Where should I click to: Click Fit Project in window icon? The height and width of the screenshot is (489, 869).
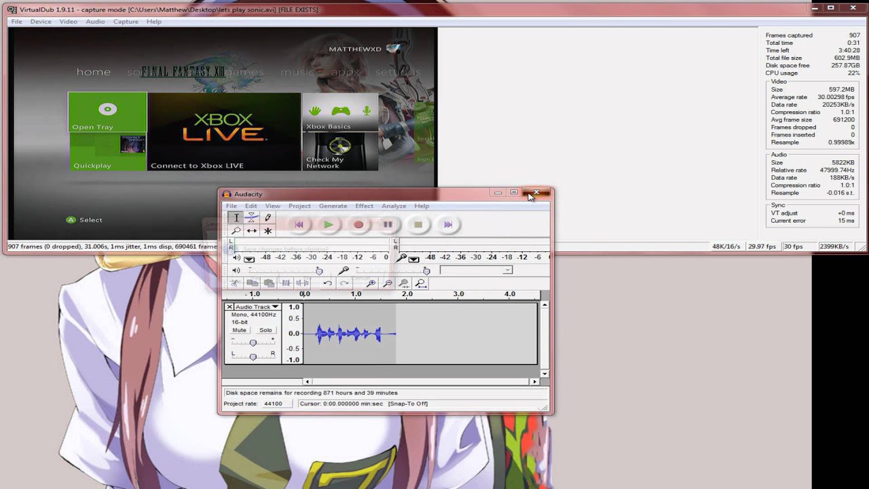point(421,283)
